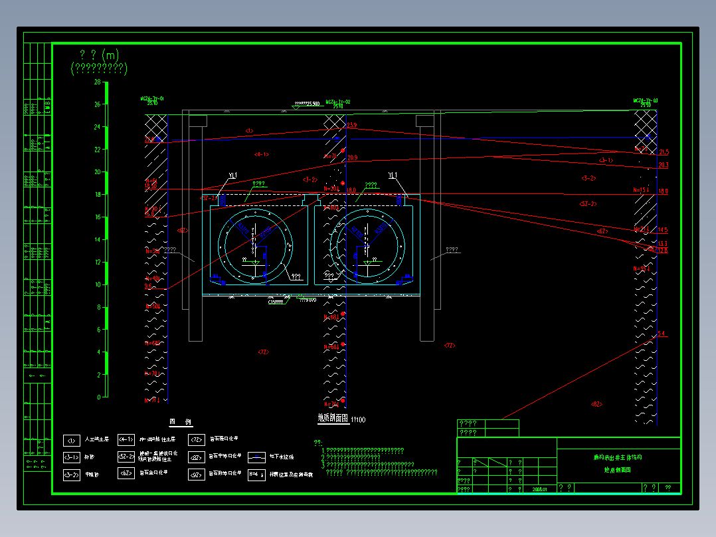Click elevation value 9.6 at left borehole
Screen dimensions: 716x537
[x=148, y=286]
